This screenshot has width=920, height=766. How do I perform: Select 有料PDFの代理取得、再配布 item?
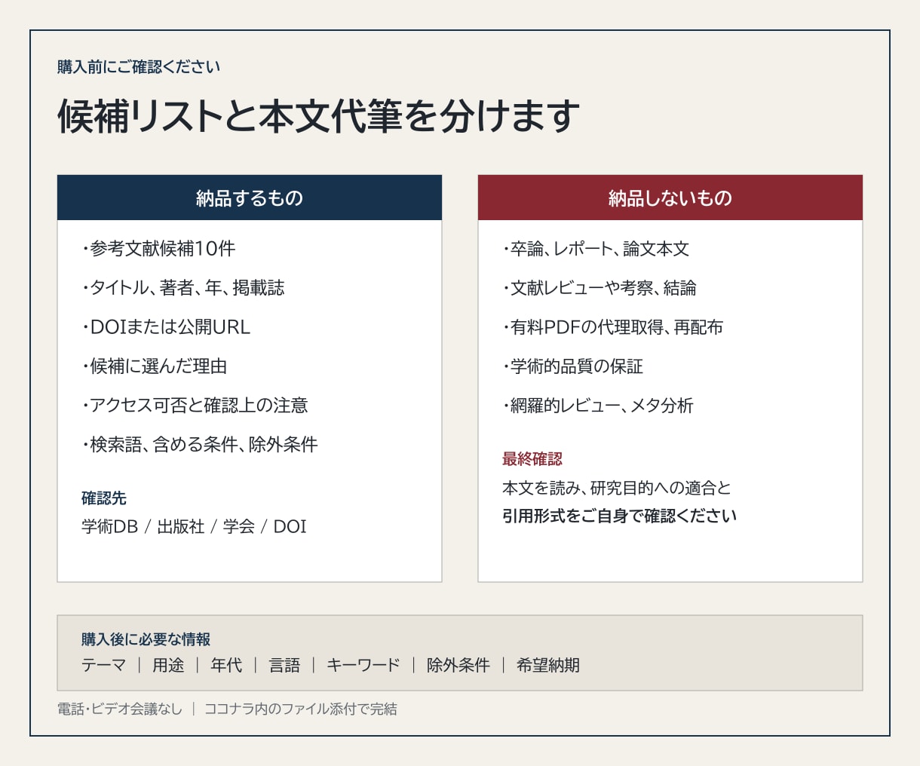pyautogui.click(x=613, y=327)
